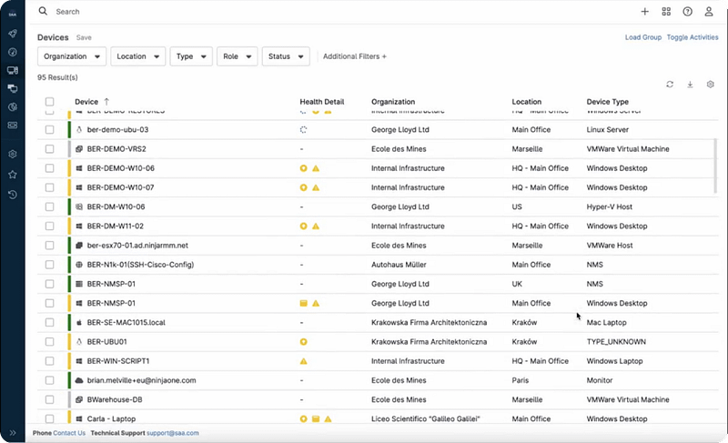This screenshot has height=443, width=728.
Task: Open the rocket Get Started sidebar icon
Action: (13, 34)
